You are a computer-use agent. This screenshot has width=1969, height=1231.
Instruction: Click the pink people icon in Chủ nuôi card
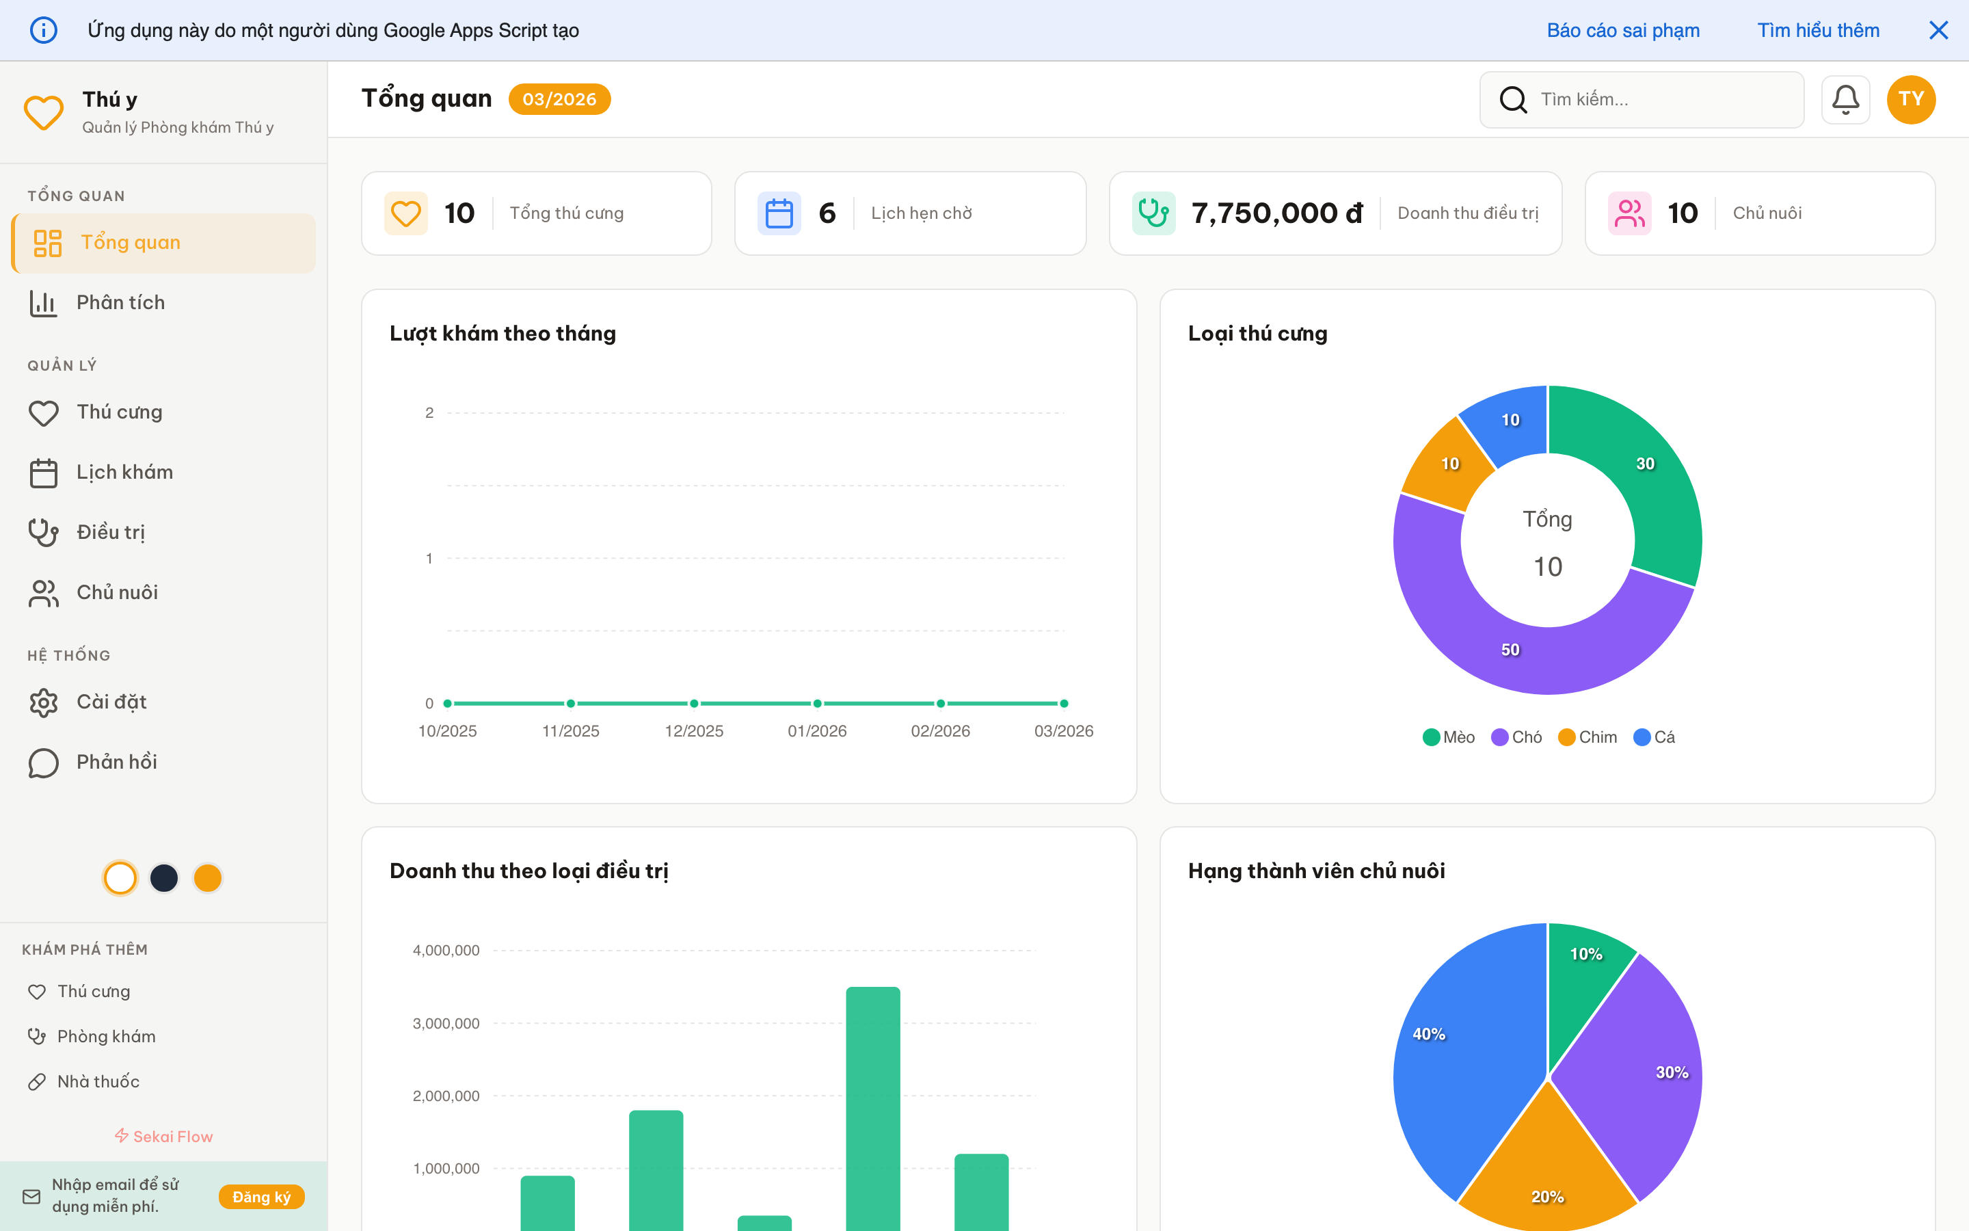tap(1629, 213)
